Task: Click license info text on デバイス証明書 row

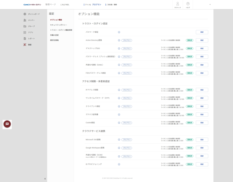Action: 173,115
